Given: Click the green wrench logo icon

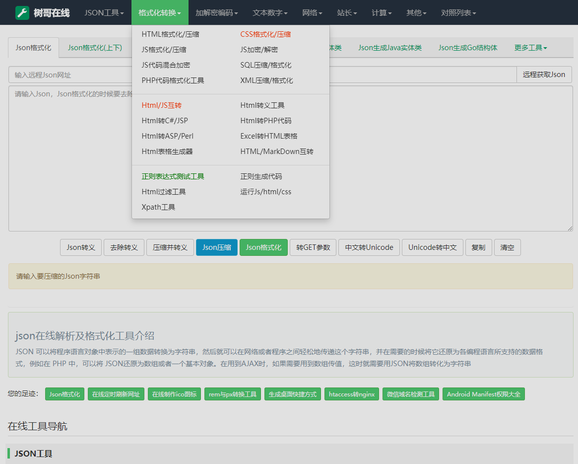Looking at the screenshot, I should pos(22,12).
